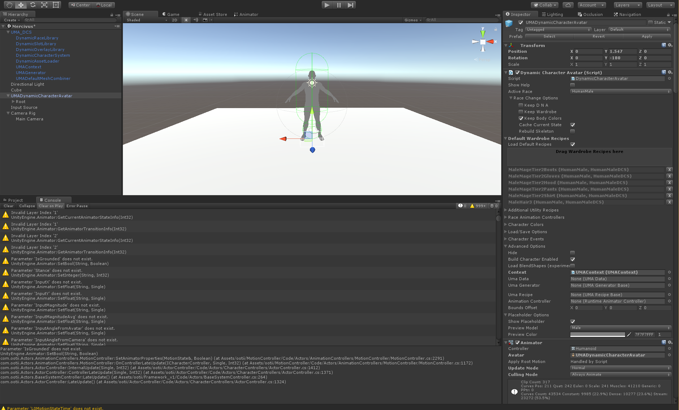Screen dimensions: 679x410
Task: Open the Transform component gear settings icon
Action: tap(670, 45)
